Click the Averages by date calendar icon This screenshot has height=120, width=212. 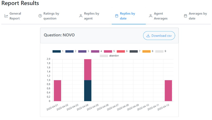[x=186, y=16]
